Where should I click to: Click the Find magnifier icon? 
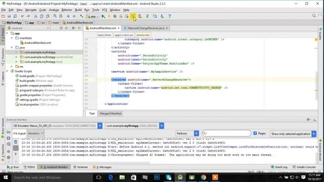(55, 16)
